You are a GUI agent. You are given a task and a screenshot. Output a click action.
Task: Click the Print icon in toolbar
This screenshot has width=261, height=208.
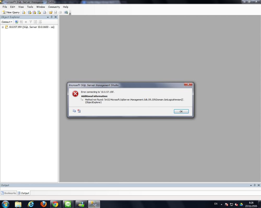click(60, 12)
